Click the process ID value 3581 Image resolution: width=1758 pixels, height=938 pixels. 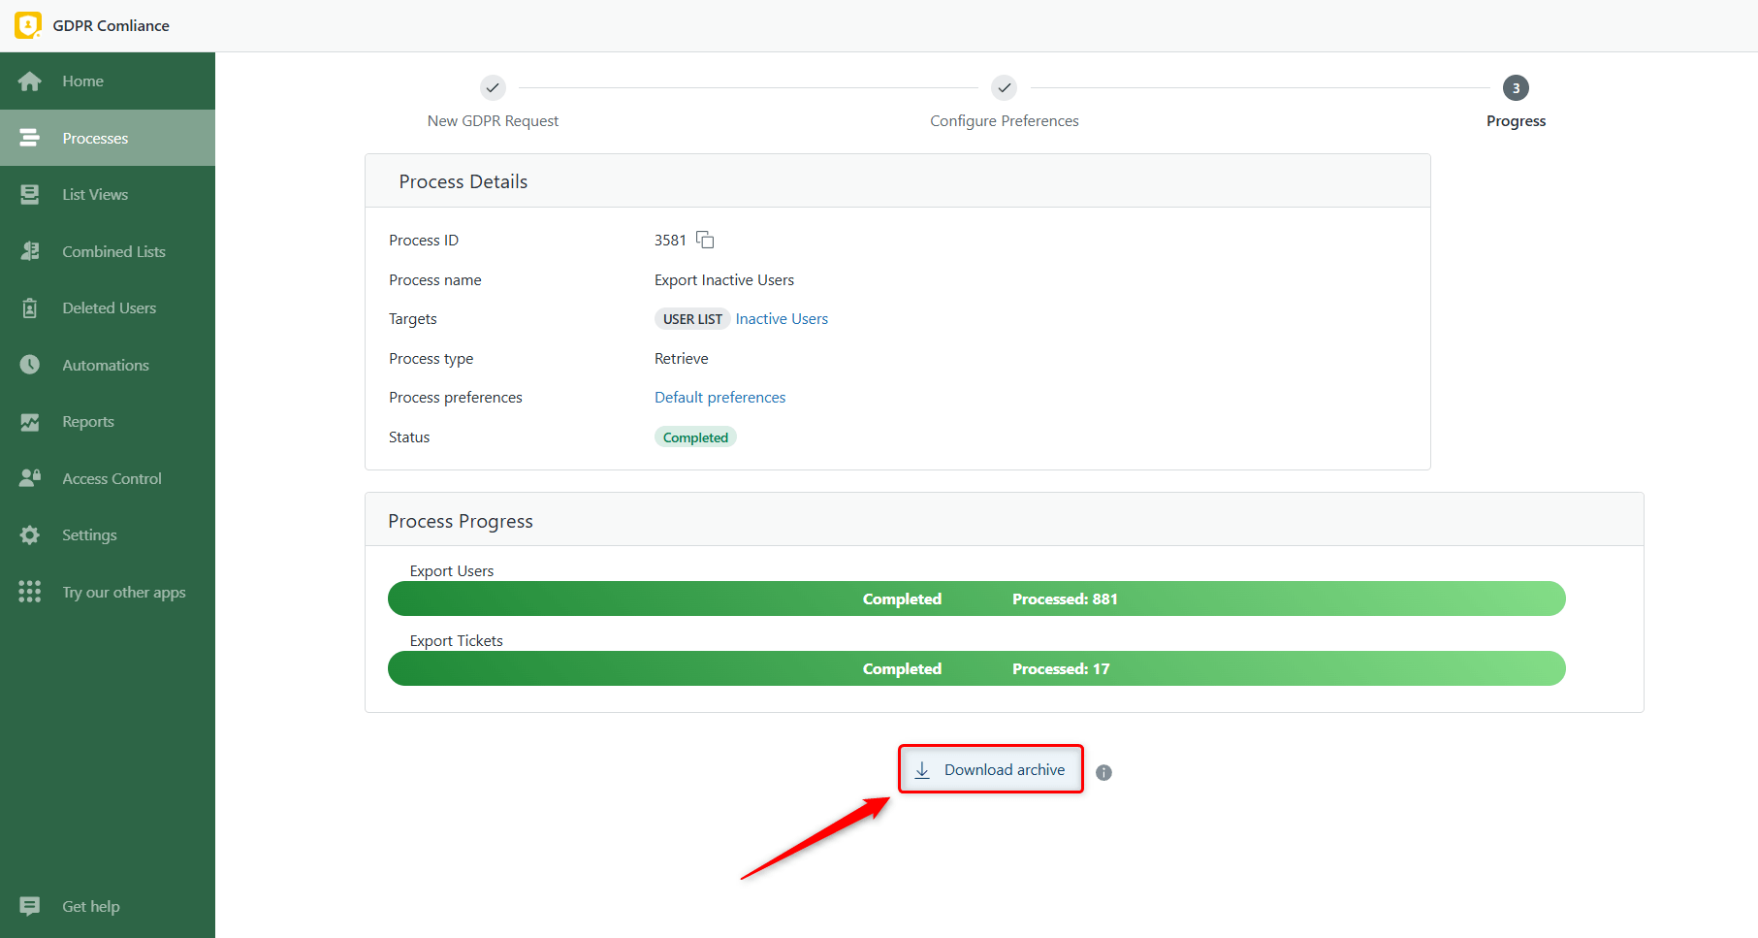click(670, 241)
